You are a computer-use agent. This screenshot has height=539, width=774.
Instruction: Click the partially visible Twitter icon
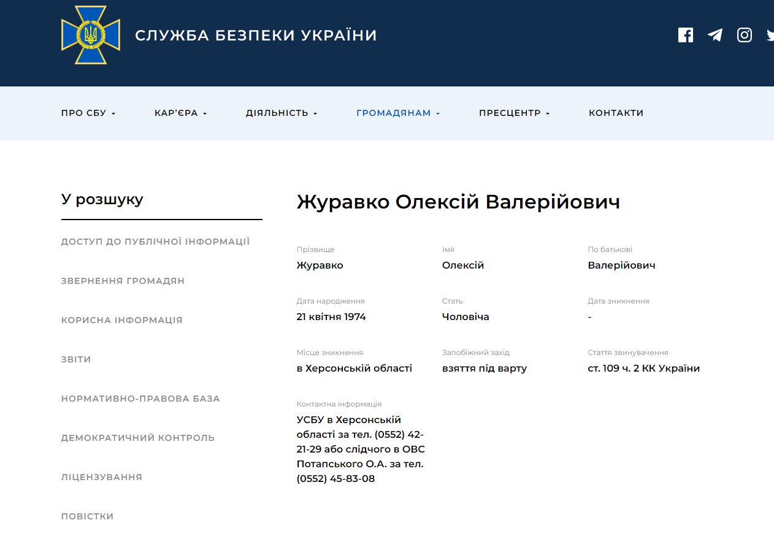[x=770, y=35]
